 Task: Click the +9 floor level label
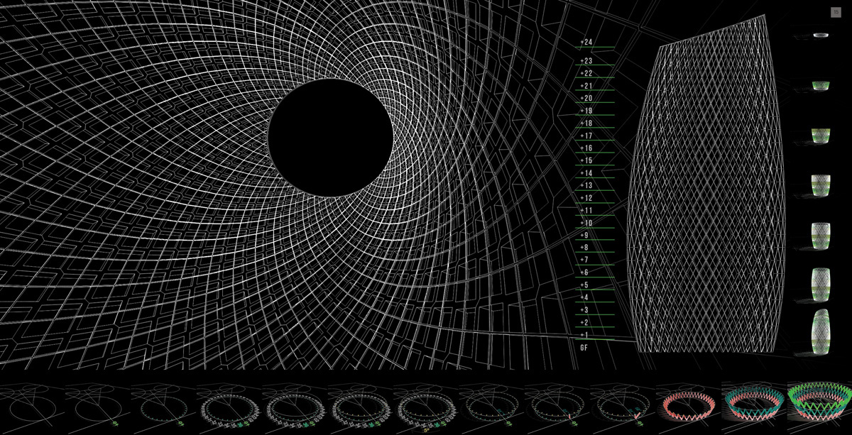(x=584, y=235)
